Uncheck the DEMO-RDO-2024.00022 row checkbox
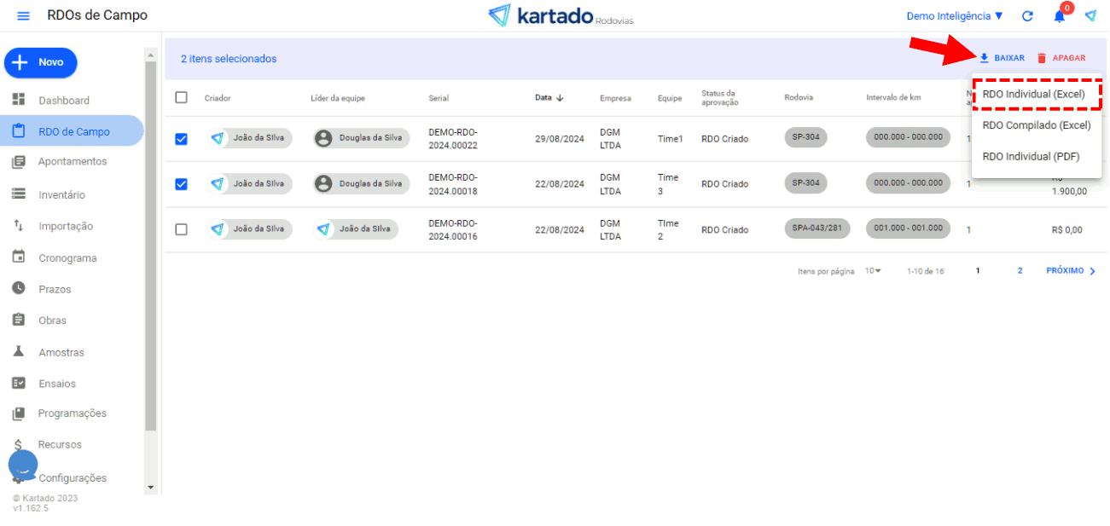 coord(181,139)
